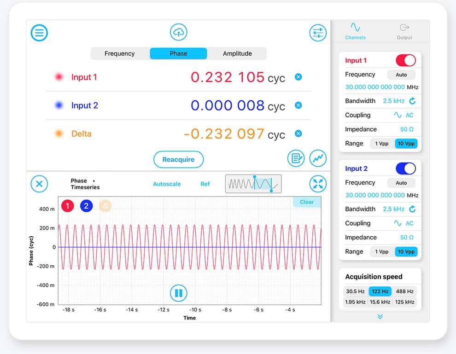This screenshot has height=354, width=456.
Task: Click the chart graph view icon
Action: coord(318,158)
